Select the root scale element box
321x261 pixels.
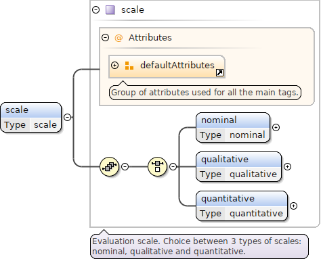pyautogui.click(x=31, y=117)
